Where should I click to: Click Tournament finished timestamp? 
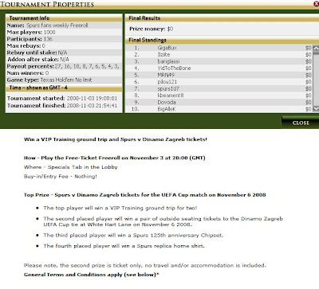[x=92, y=105]
